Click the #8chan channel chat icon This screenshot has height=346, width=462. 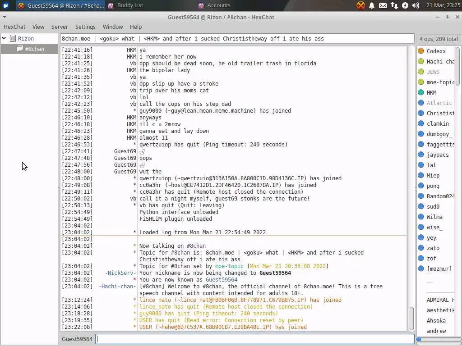(x=20, y=49)
